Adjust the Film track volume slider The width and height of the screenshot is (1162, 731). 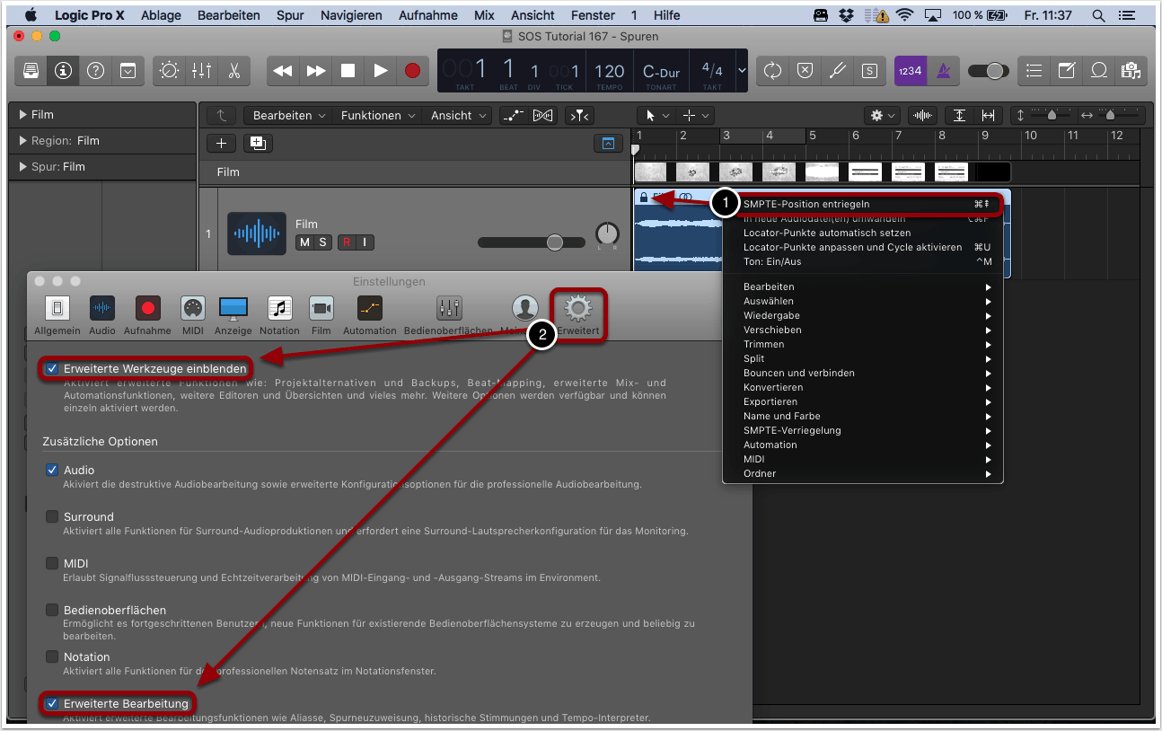[554, 242]
